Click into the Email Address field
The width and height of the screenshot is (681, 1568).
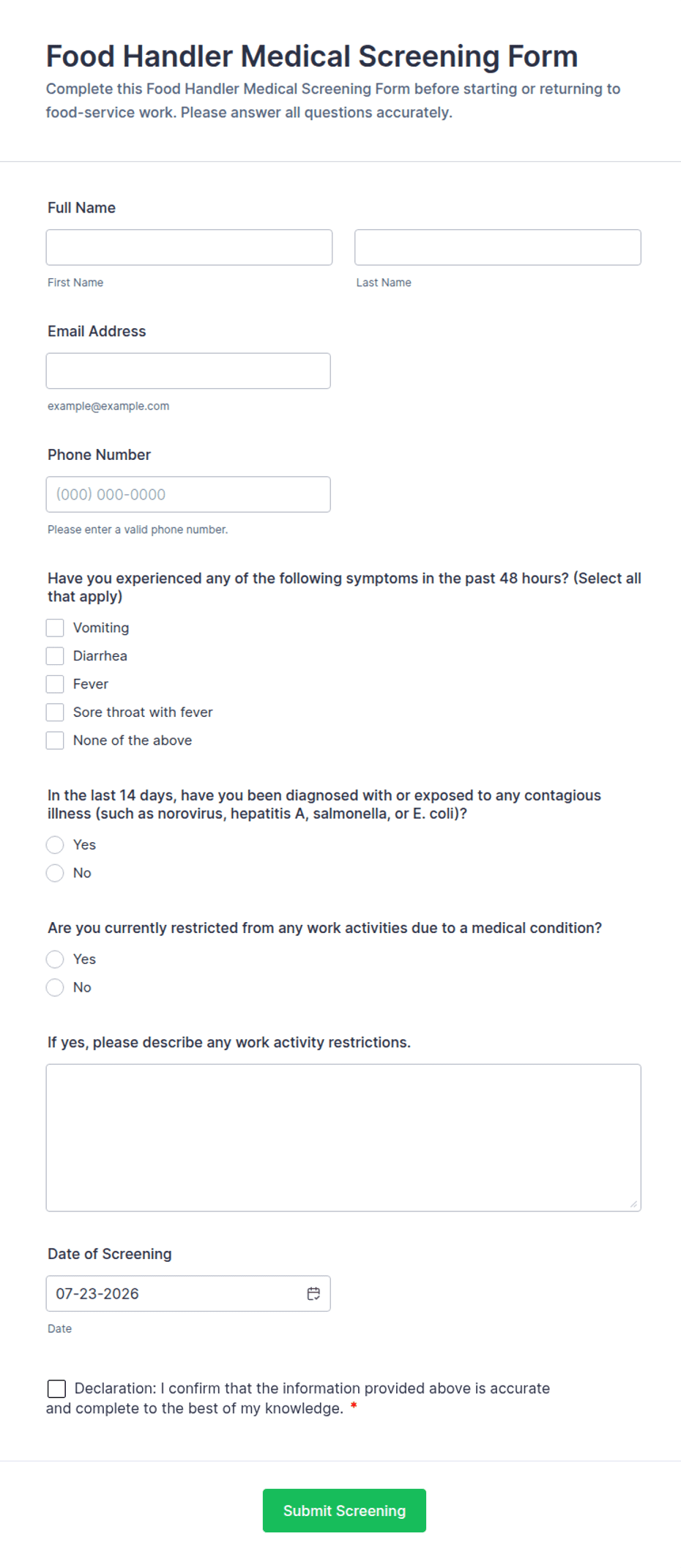pos(188,371)
